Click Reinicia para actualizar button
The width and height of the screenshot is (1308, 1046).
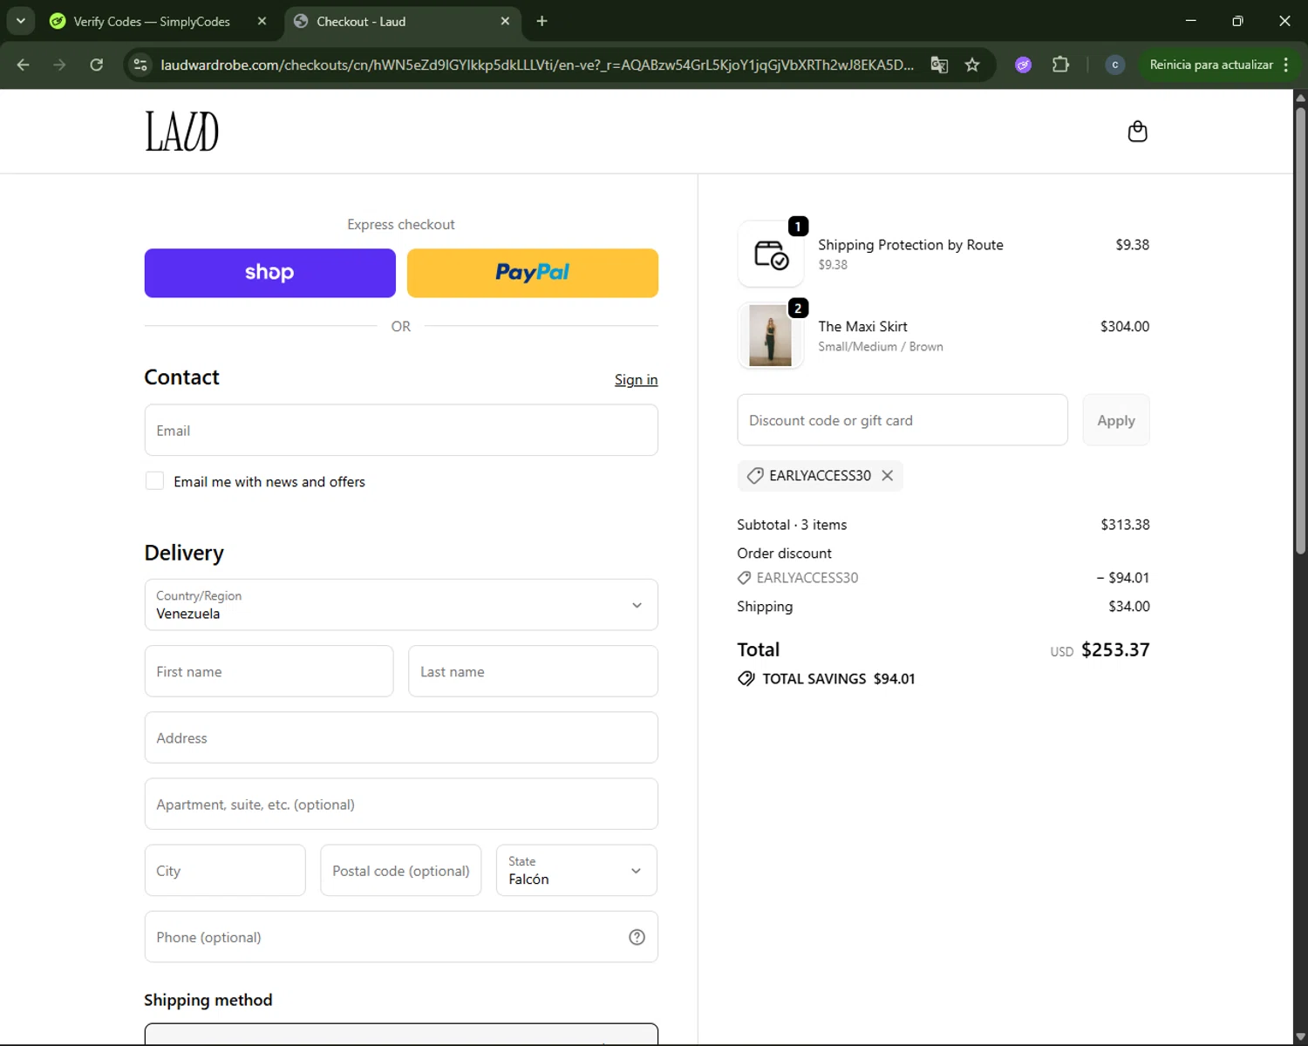(x=1210, y=65)
